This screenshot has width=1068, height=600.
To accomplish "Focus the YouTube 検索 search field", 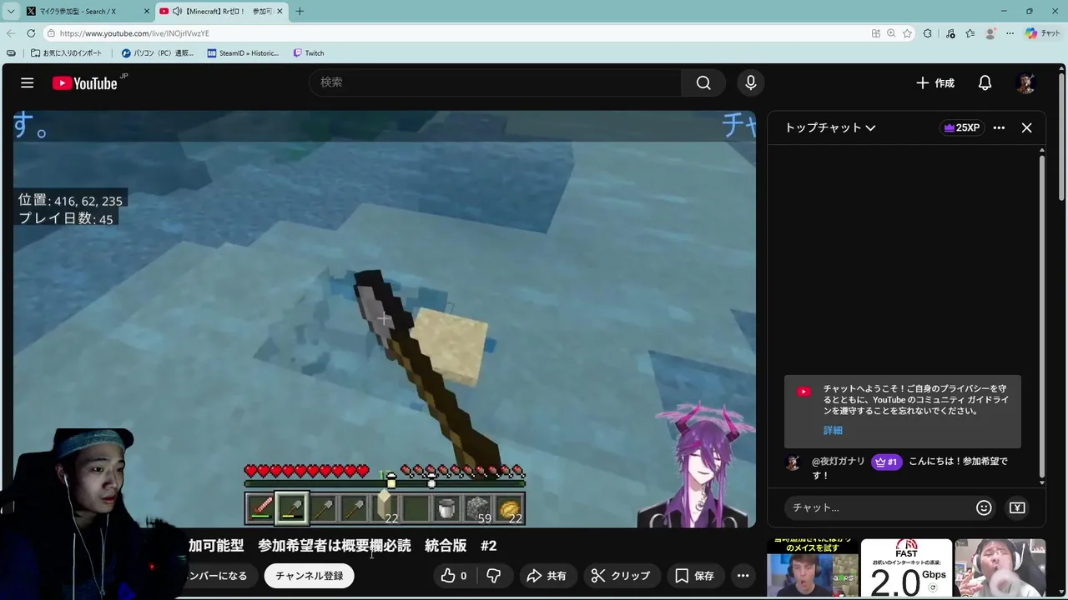I will tap(496, 82).
